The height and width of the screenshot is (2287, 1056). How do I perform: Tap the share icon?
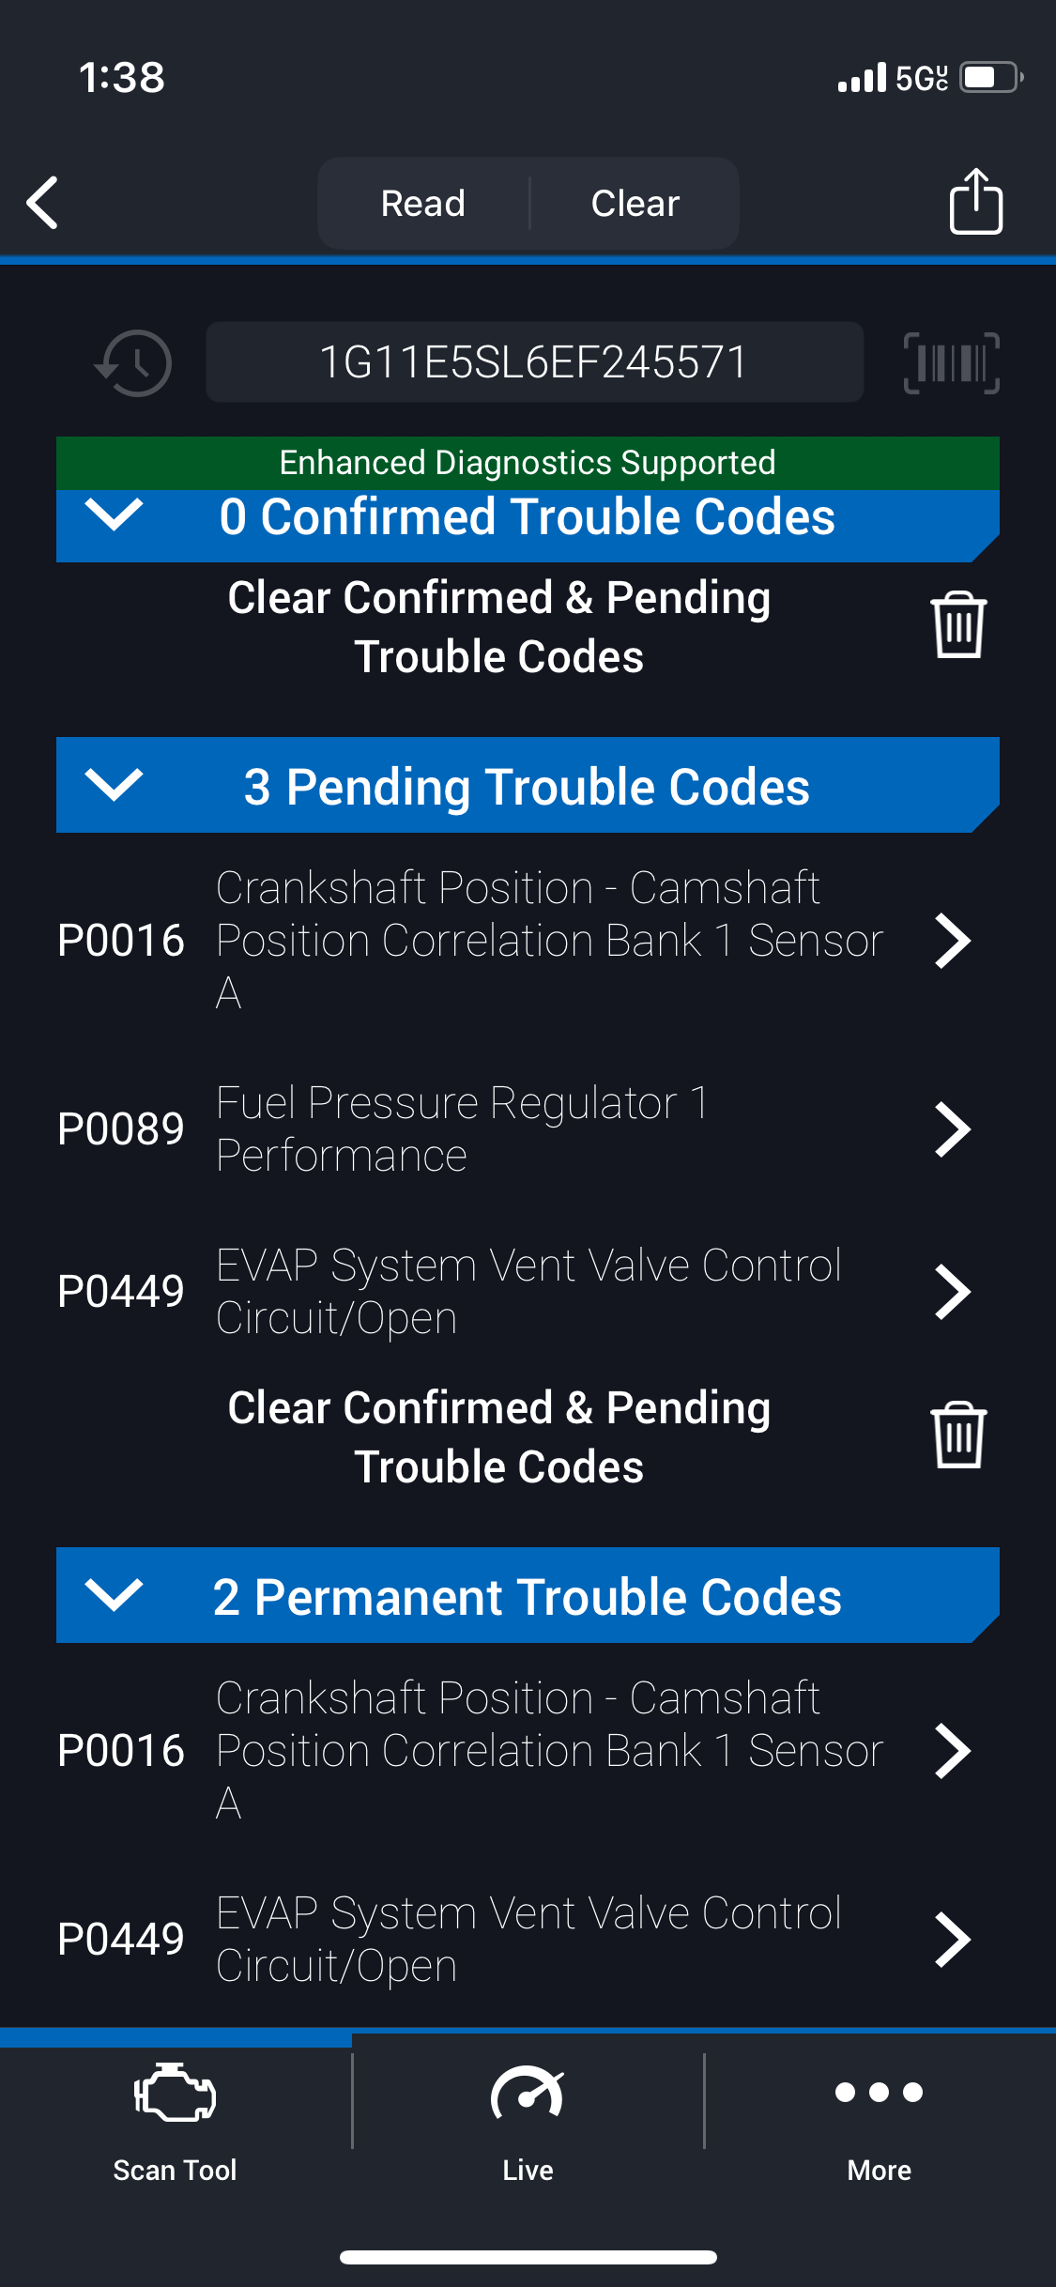point(975,202)
